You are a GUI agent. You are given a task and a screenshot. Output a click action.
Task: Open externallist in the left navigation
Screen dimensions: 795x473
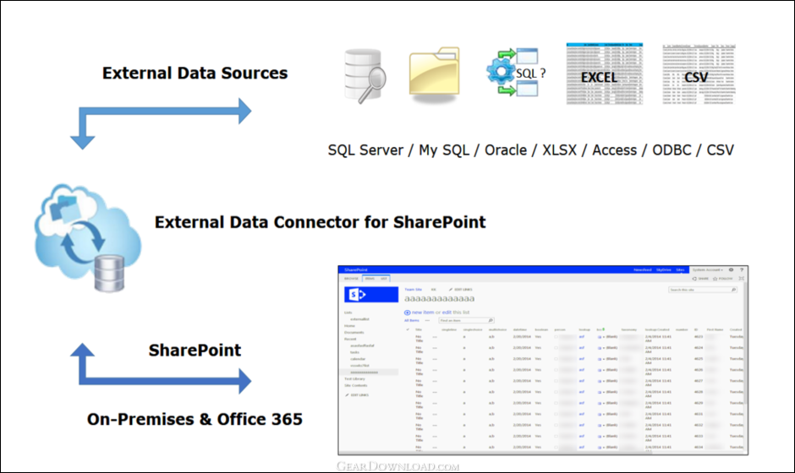point(359,319)
